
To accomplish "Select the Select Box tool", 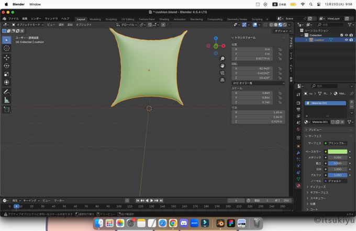I will tap(7, 40).
